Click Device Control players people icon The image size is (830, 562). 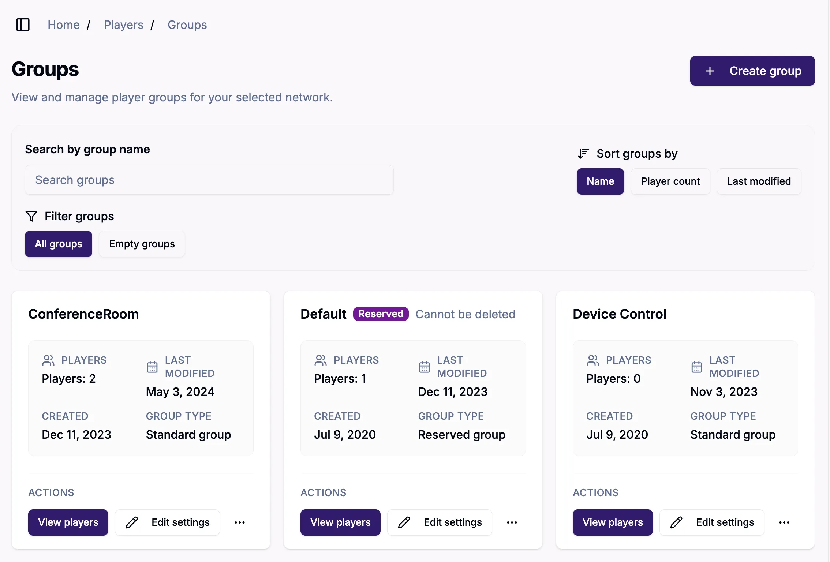pos(593,360)
